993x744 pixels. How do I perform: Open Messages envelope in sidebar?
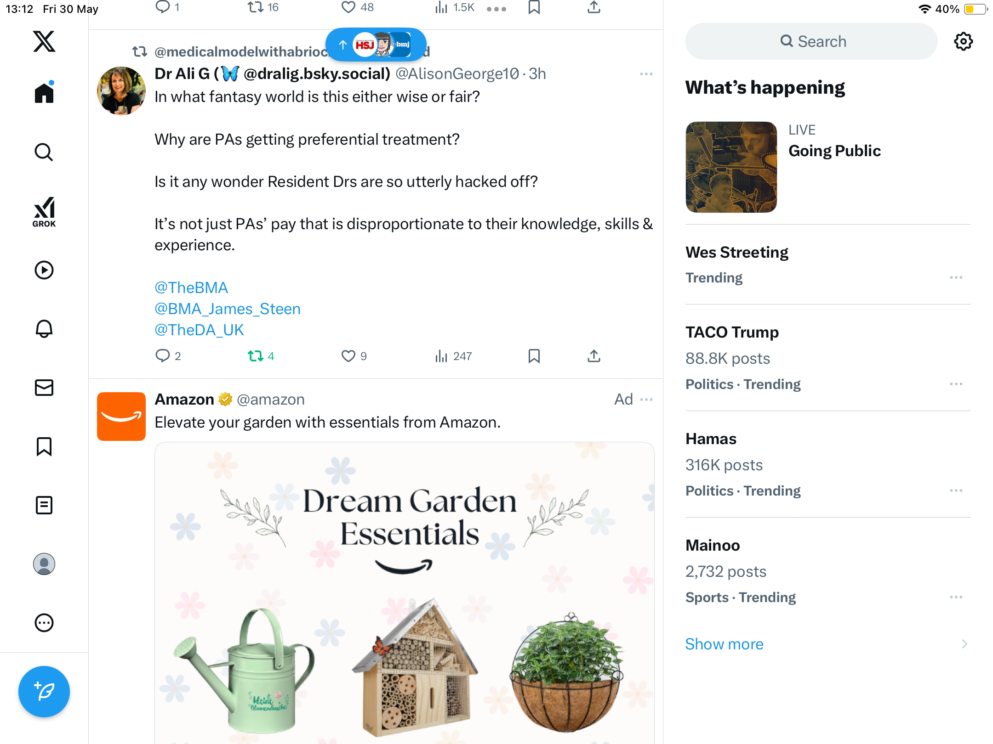tap(44, 388)
